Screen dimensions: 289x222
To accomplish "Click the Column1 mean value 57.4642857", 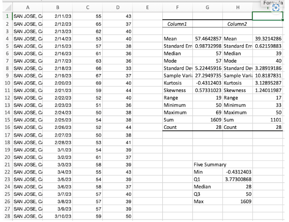I will click(x=208, y=39).
